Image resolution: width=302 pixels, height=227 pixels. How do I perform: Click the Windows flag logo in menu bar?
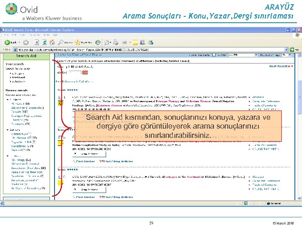[x=297, y=35]
